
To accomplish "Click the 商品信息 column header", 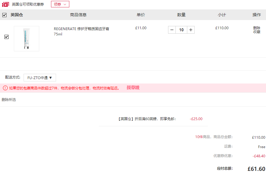I will [78, 15].
